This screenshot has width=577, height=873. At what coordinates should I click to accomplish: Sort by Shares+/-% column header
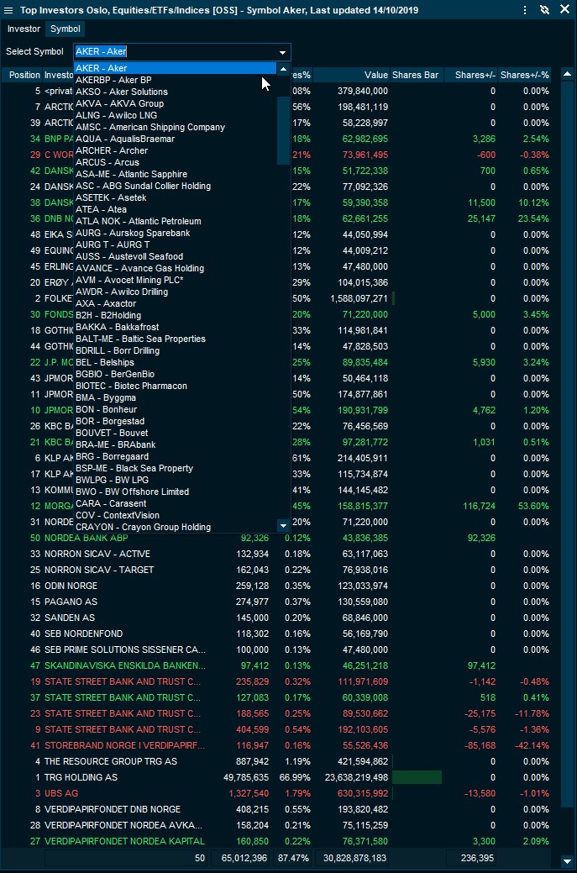click(524, 75)
